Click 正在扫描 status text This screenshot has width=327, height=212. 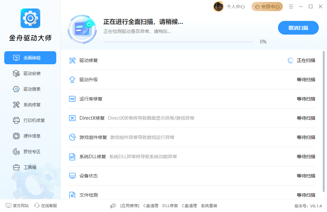pos(306,60)
